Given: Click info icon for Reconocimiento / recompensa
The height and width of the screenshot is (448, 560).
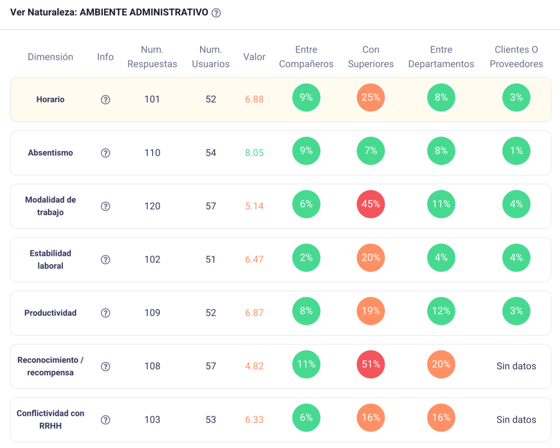Looking at the screenshot, I should click(106, 366).
